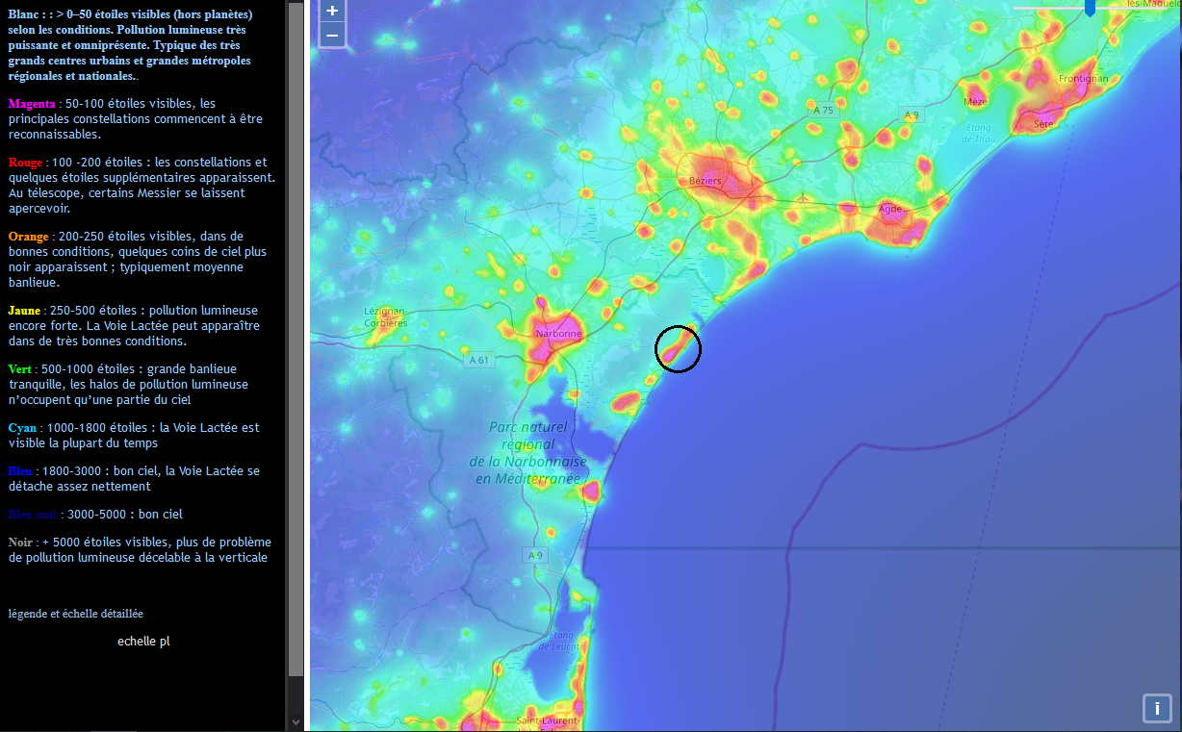The image size is (1182, 732).
Task: Click the Étang de Leucate label
Action: point(560,641)
